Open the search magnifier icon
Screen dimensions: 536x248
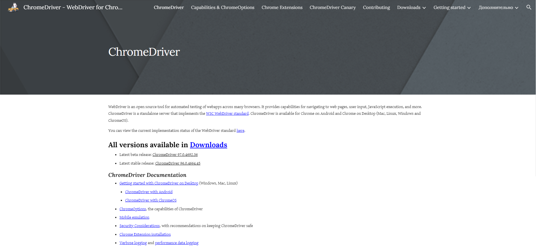[529, 7]
